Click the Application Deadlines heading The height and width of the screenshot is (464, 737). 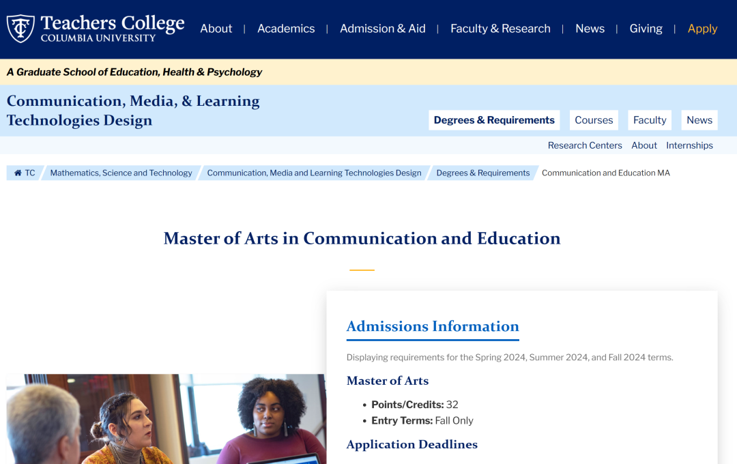pos(411,444)
